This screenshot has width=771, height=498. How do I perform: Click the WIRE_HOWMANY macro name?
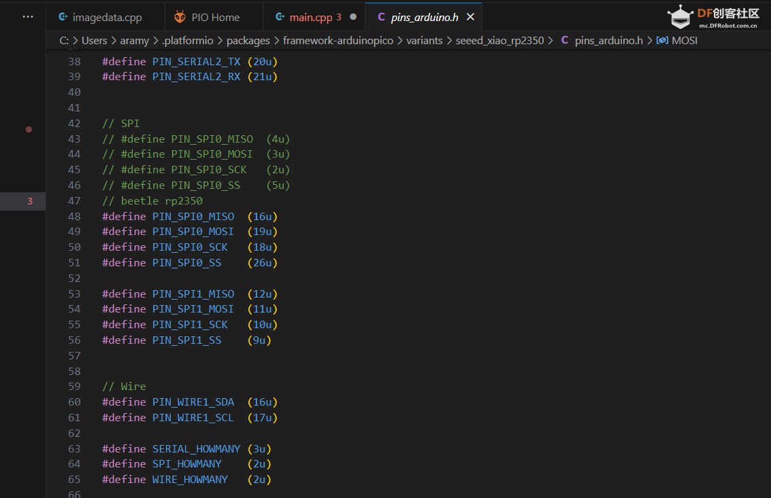190,480
